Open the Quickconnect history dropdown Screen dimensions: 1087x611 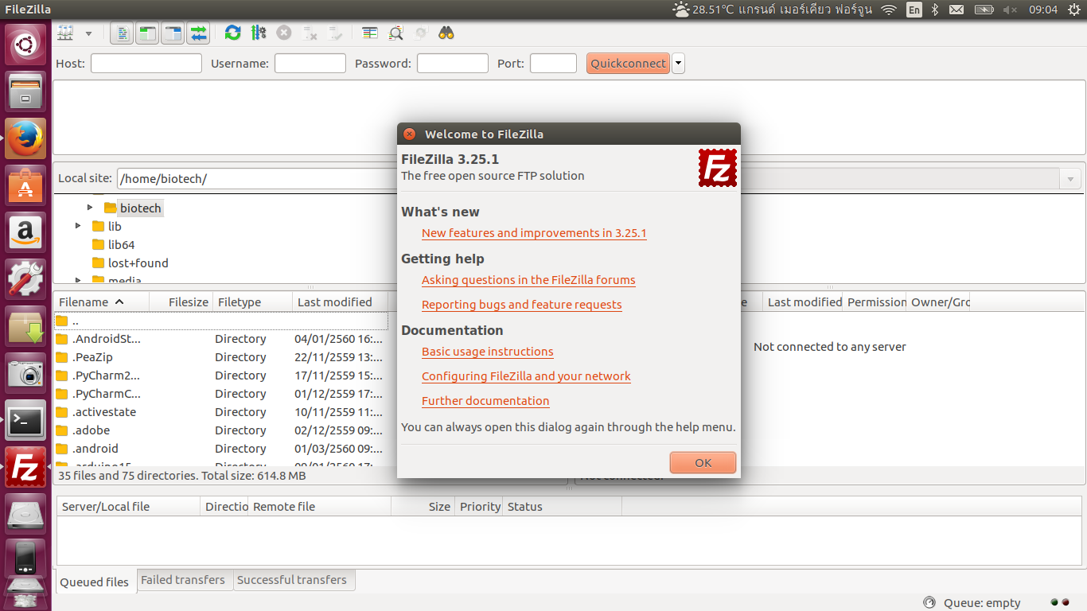click(678, 64)
